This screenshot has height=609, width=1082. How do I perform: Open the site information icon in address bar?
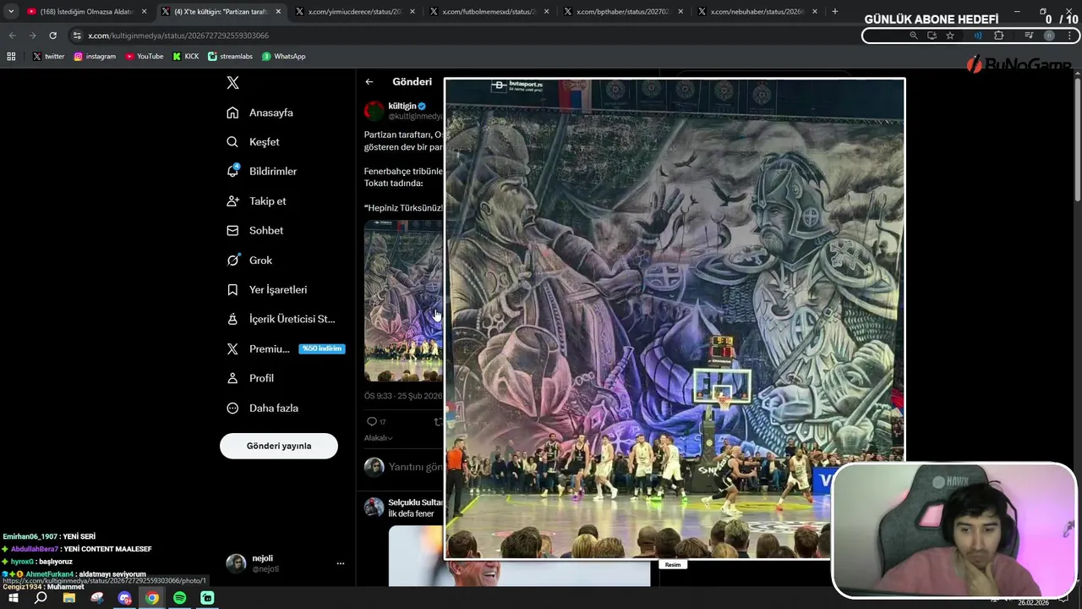tap(77, 36)
